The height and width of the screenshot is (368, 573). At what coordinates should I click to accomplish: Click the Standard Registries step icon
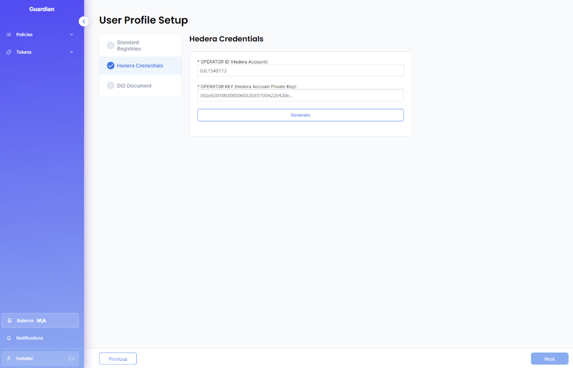[110, 45]
